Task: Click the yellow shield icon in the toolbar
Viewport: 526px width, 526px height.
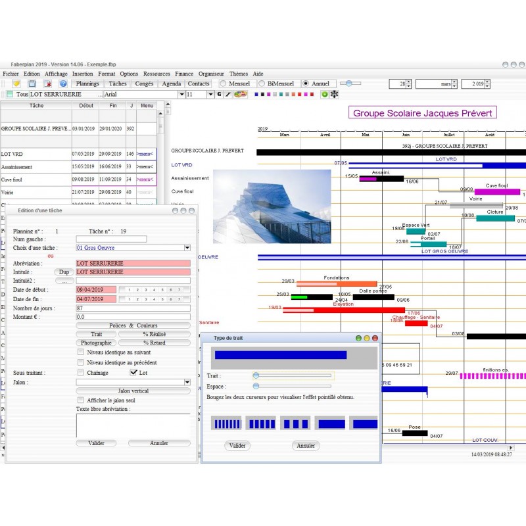Action: click(16, 84)
